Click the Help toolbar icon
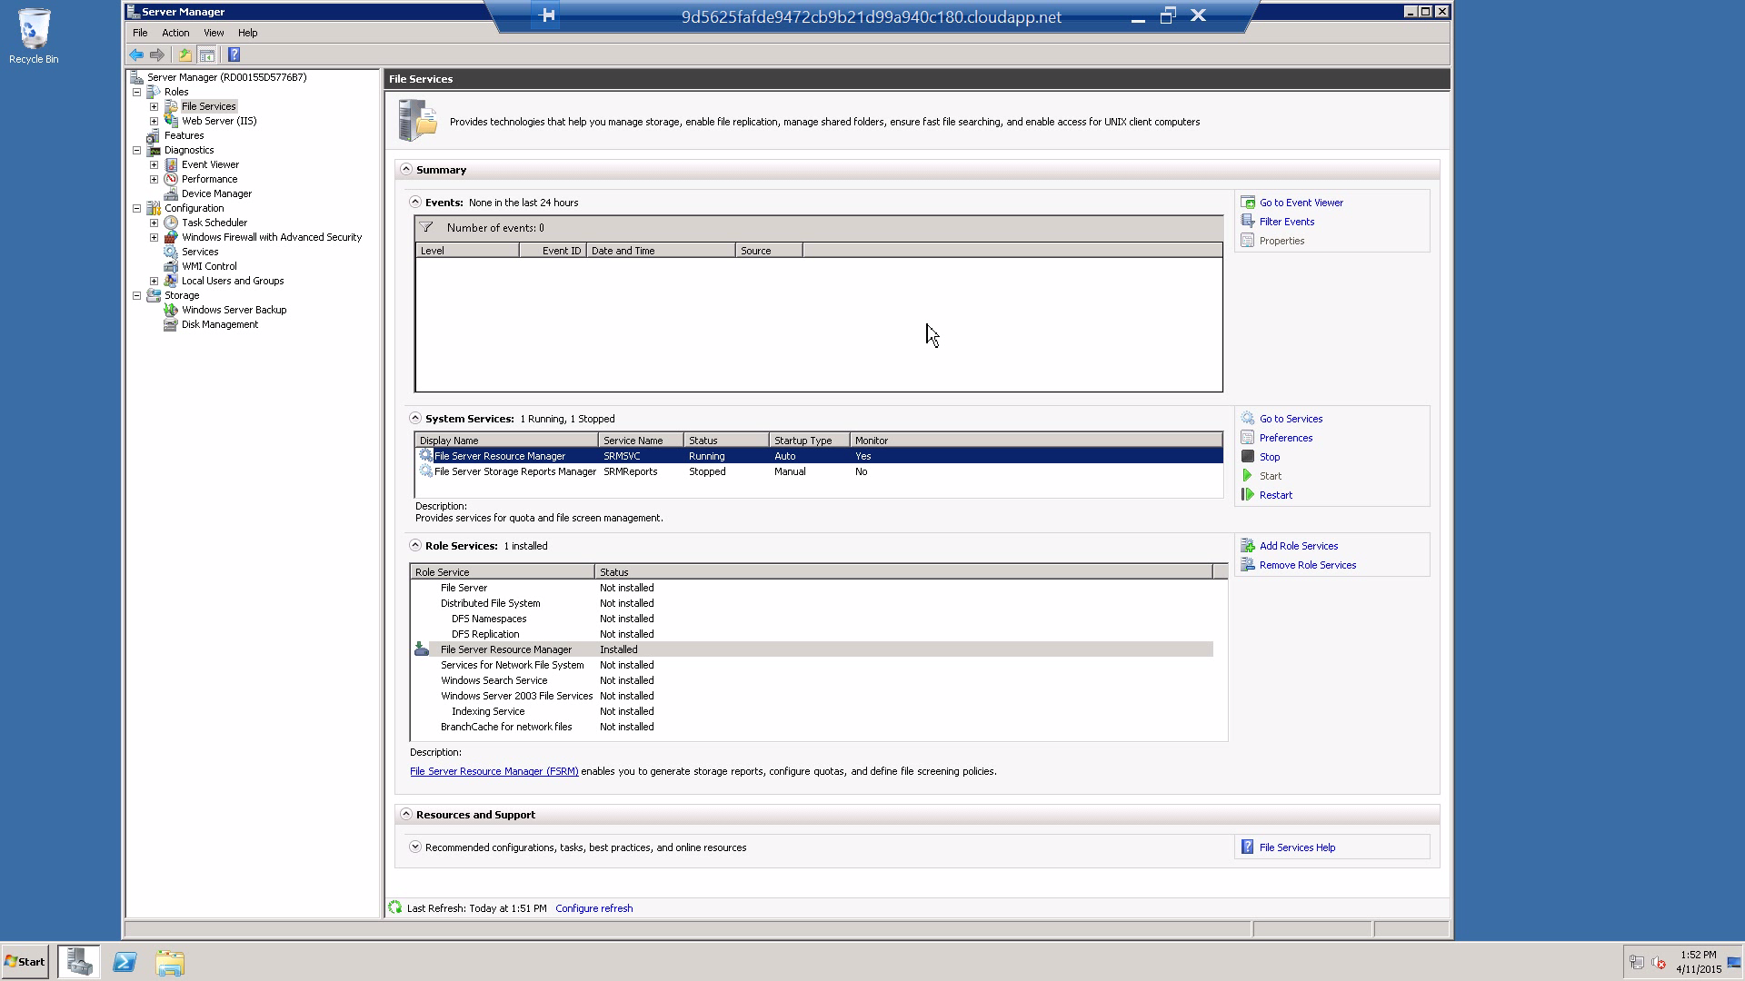 click(x=234, y=54)
